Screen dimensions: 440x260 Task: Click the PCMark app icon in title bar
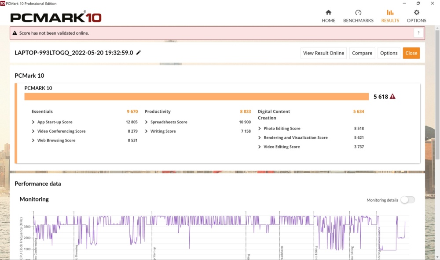[x=3, y=4]
